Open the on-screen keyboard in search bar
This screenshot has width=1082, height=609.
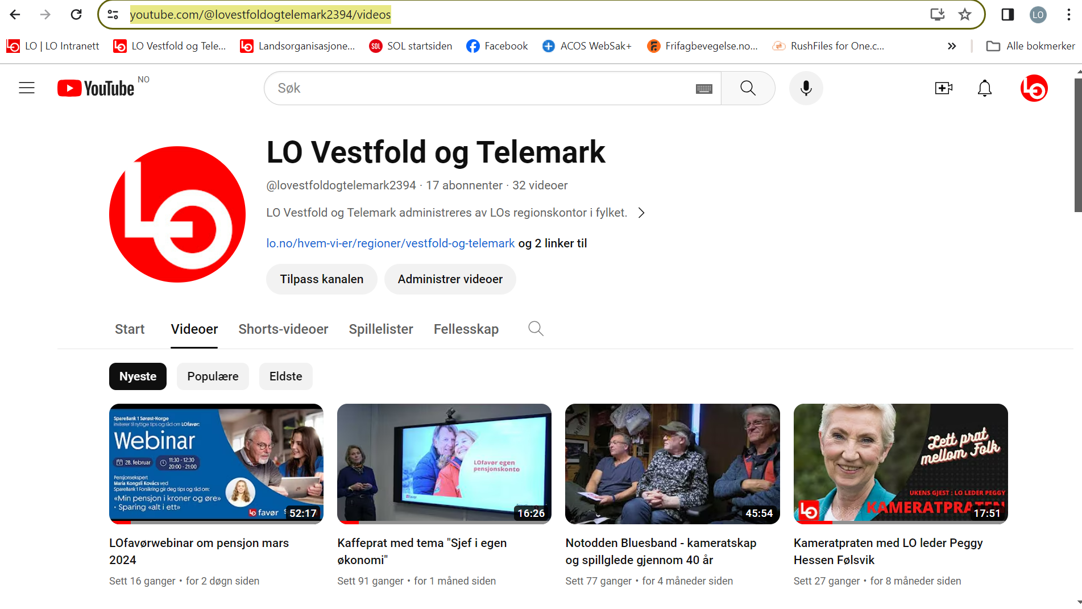[x=704, y=89]
